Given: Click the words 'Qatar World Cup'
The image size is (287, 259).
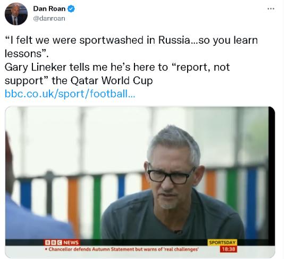Looking at the screenshot, I should pyautogui.click(x=112, y=80).
